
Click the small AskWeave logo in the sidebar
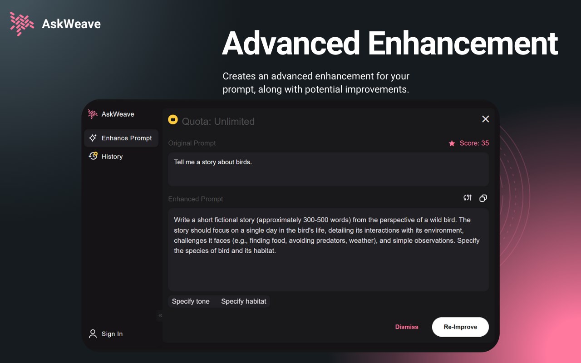pos(93,114)
